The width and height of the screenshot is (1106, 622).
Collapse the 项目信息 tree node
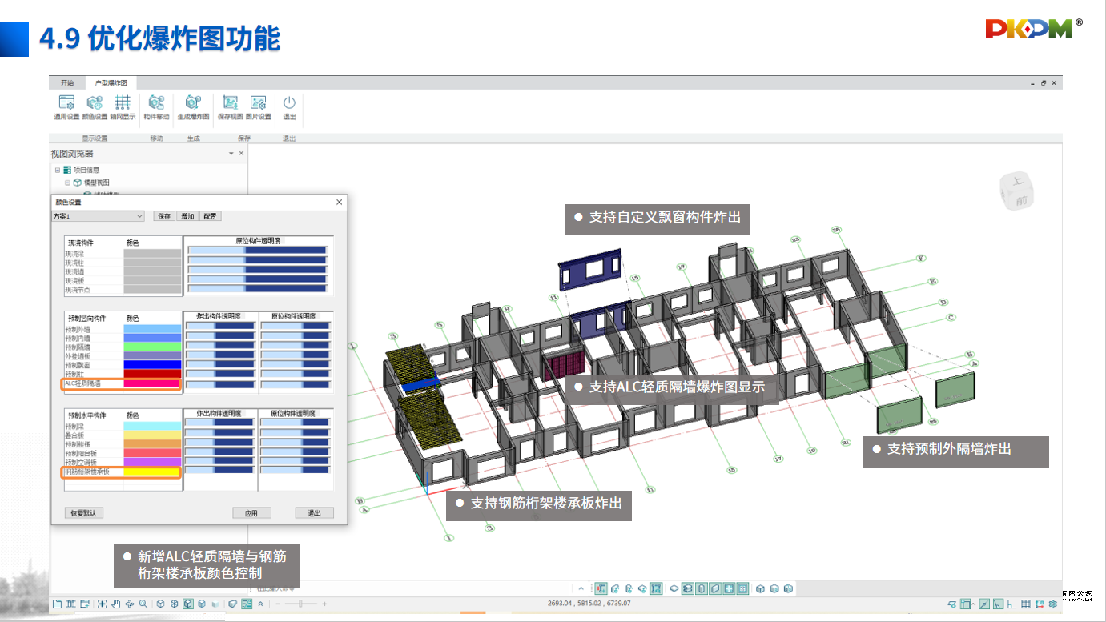[x=58, y=170]
